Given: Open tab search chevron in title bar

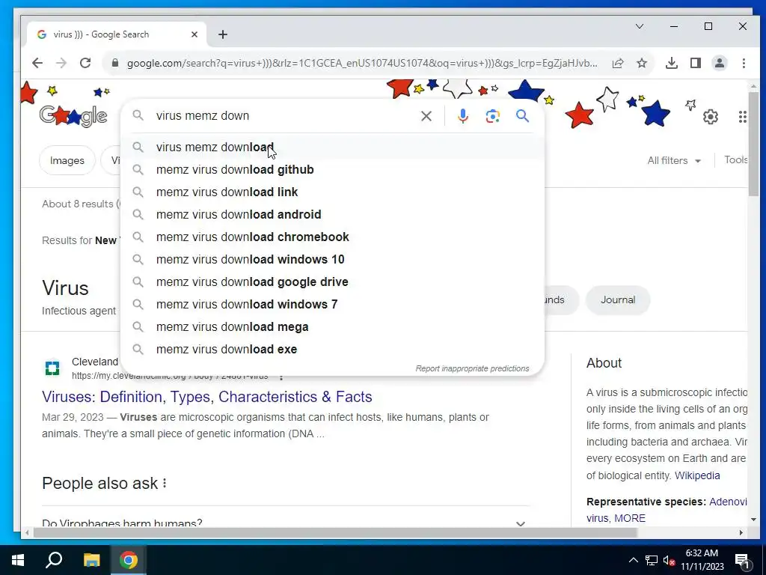Looking at the screenshot, I should click(x=640, y=26).
